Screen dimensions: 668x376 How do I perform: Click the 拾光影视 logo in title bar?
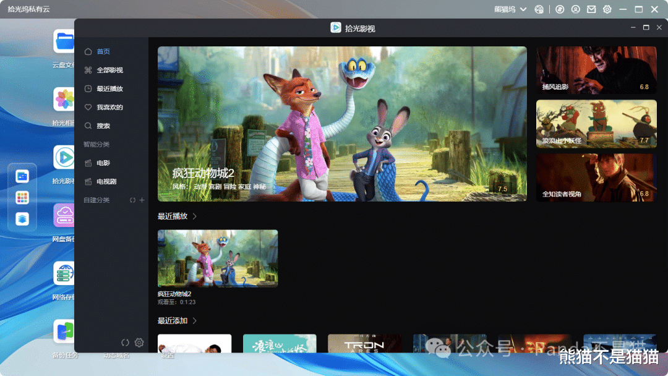click(336, 28)
